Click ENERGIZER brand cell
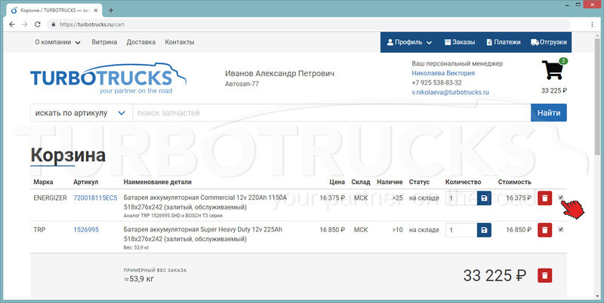The image size is (604, 303). coord(50,198)
